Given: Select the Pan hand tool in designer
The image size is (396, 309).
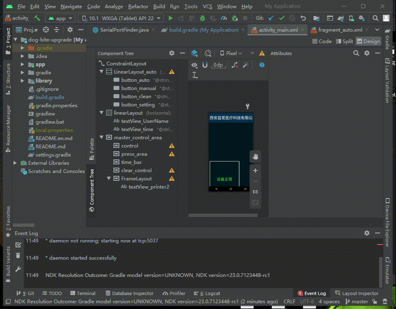Looking at the screenshot, I should click(x=255, y=156).
